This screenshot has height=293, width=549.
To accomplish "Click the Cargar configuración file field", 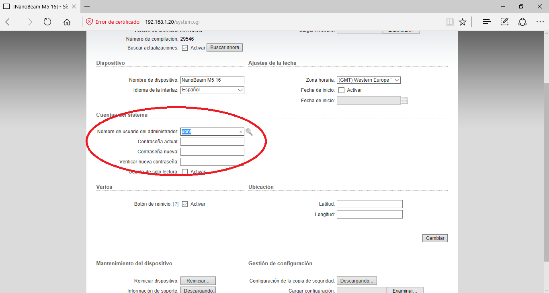I will pos(362,291).
